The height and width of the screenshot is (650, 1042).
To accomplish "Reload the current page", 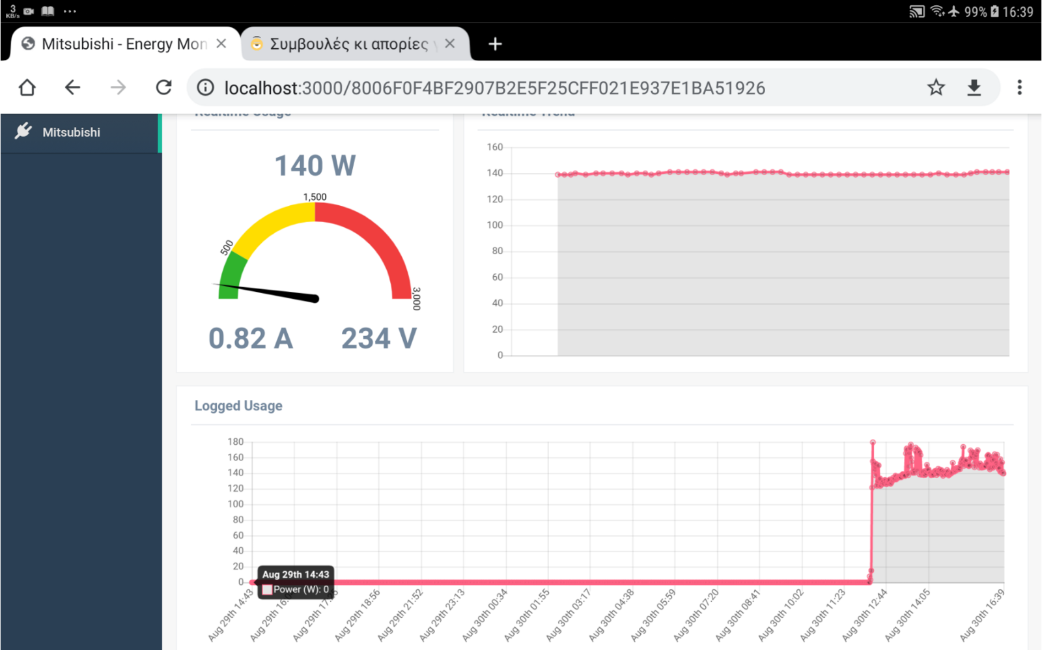I will (163, 87).
